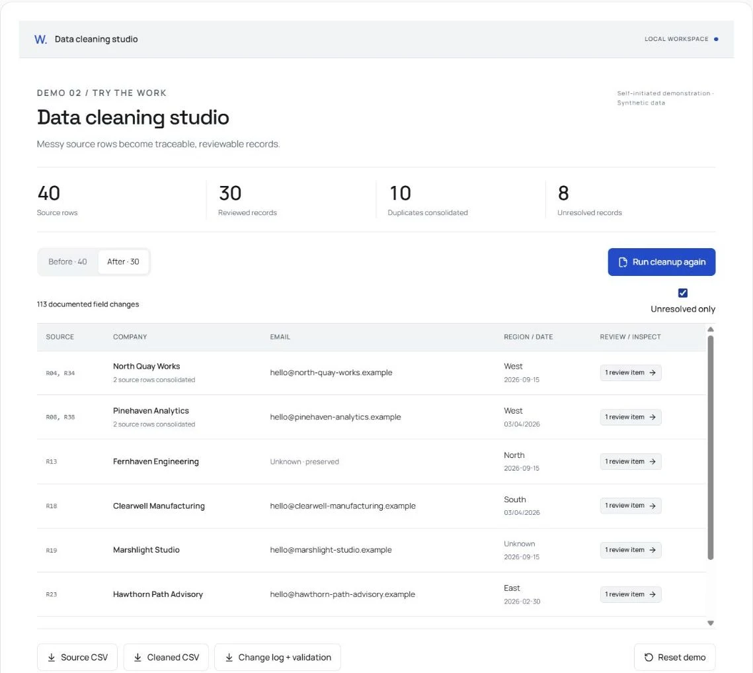Open review item for Marshlight Studio
This screenshot has height=673, width=753.
[631, 550]
